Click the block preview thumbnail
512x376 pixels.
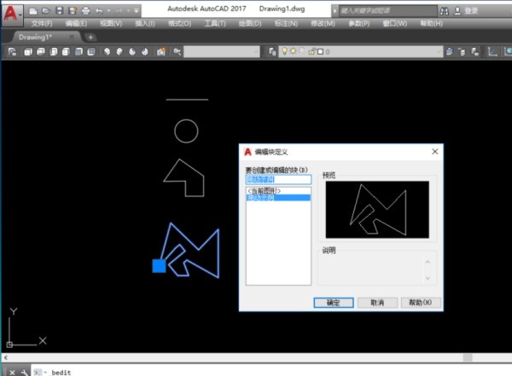377,210
